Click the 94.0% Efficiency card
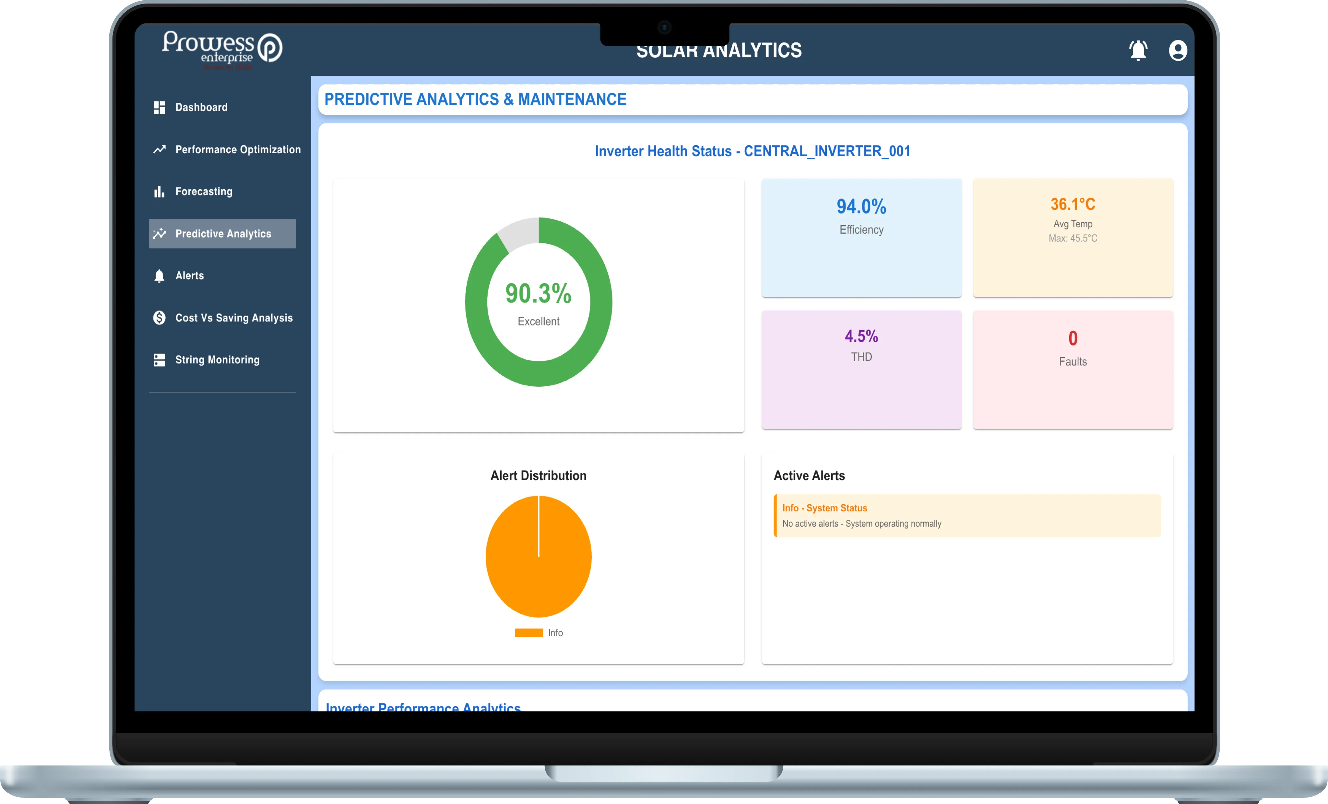 861,238
